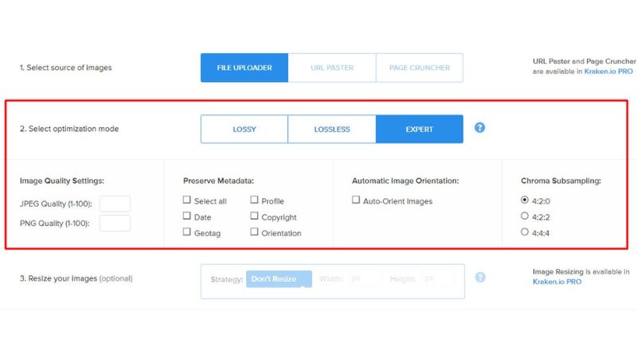
Task: Choose Lossy optimization mode
Action: [244, 129]
